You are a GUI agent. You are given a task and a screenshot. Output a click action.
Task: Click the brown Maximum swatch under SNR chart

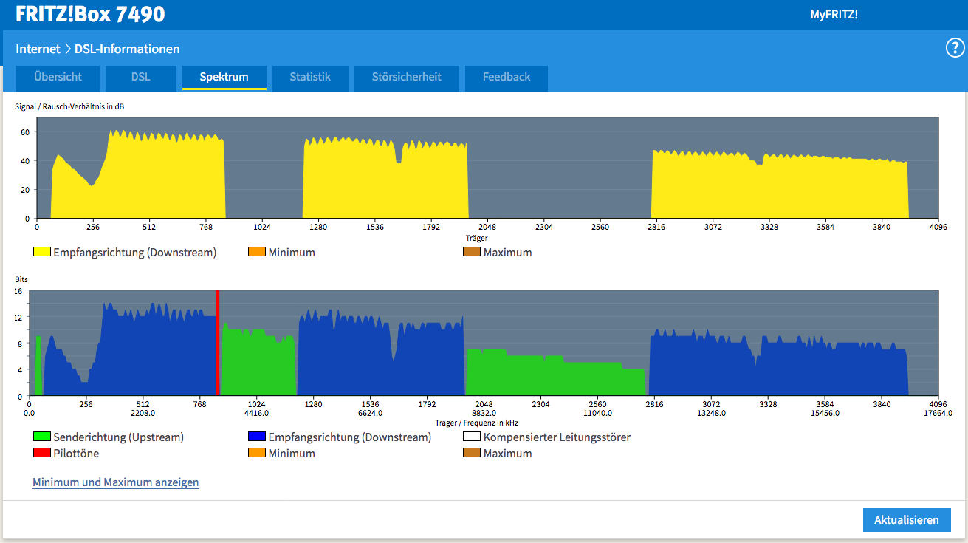[472, 252]
